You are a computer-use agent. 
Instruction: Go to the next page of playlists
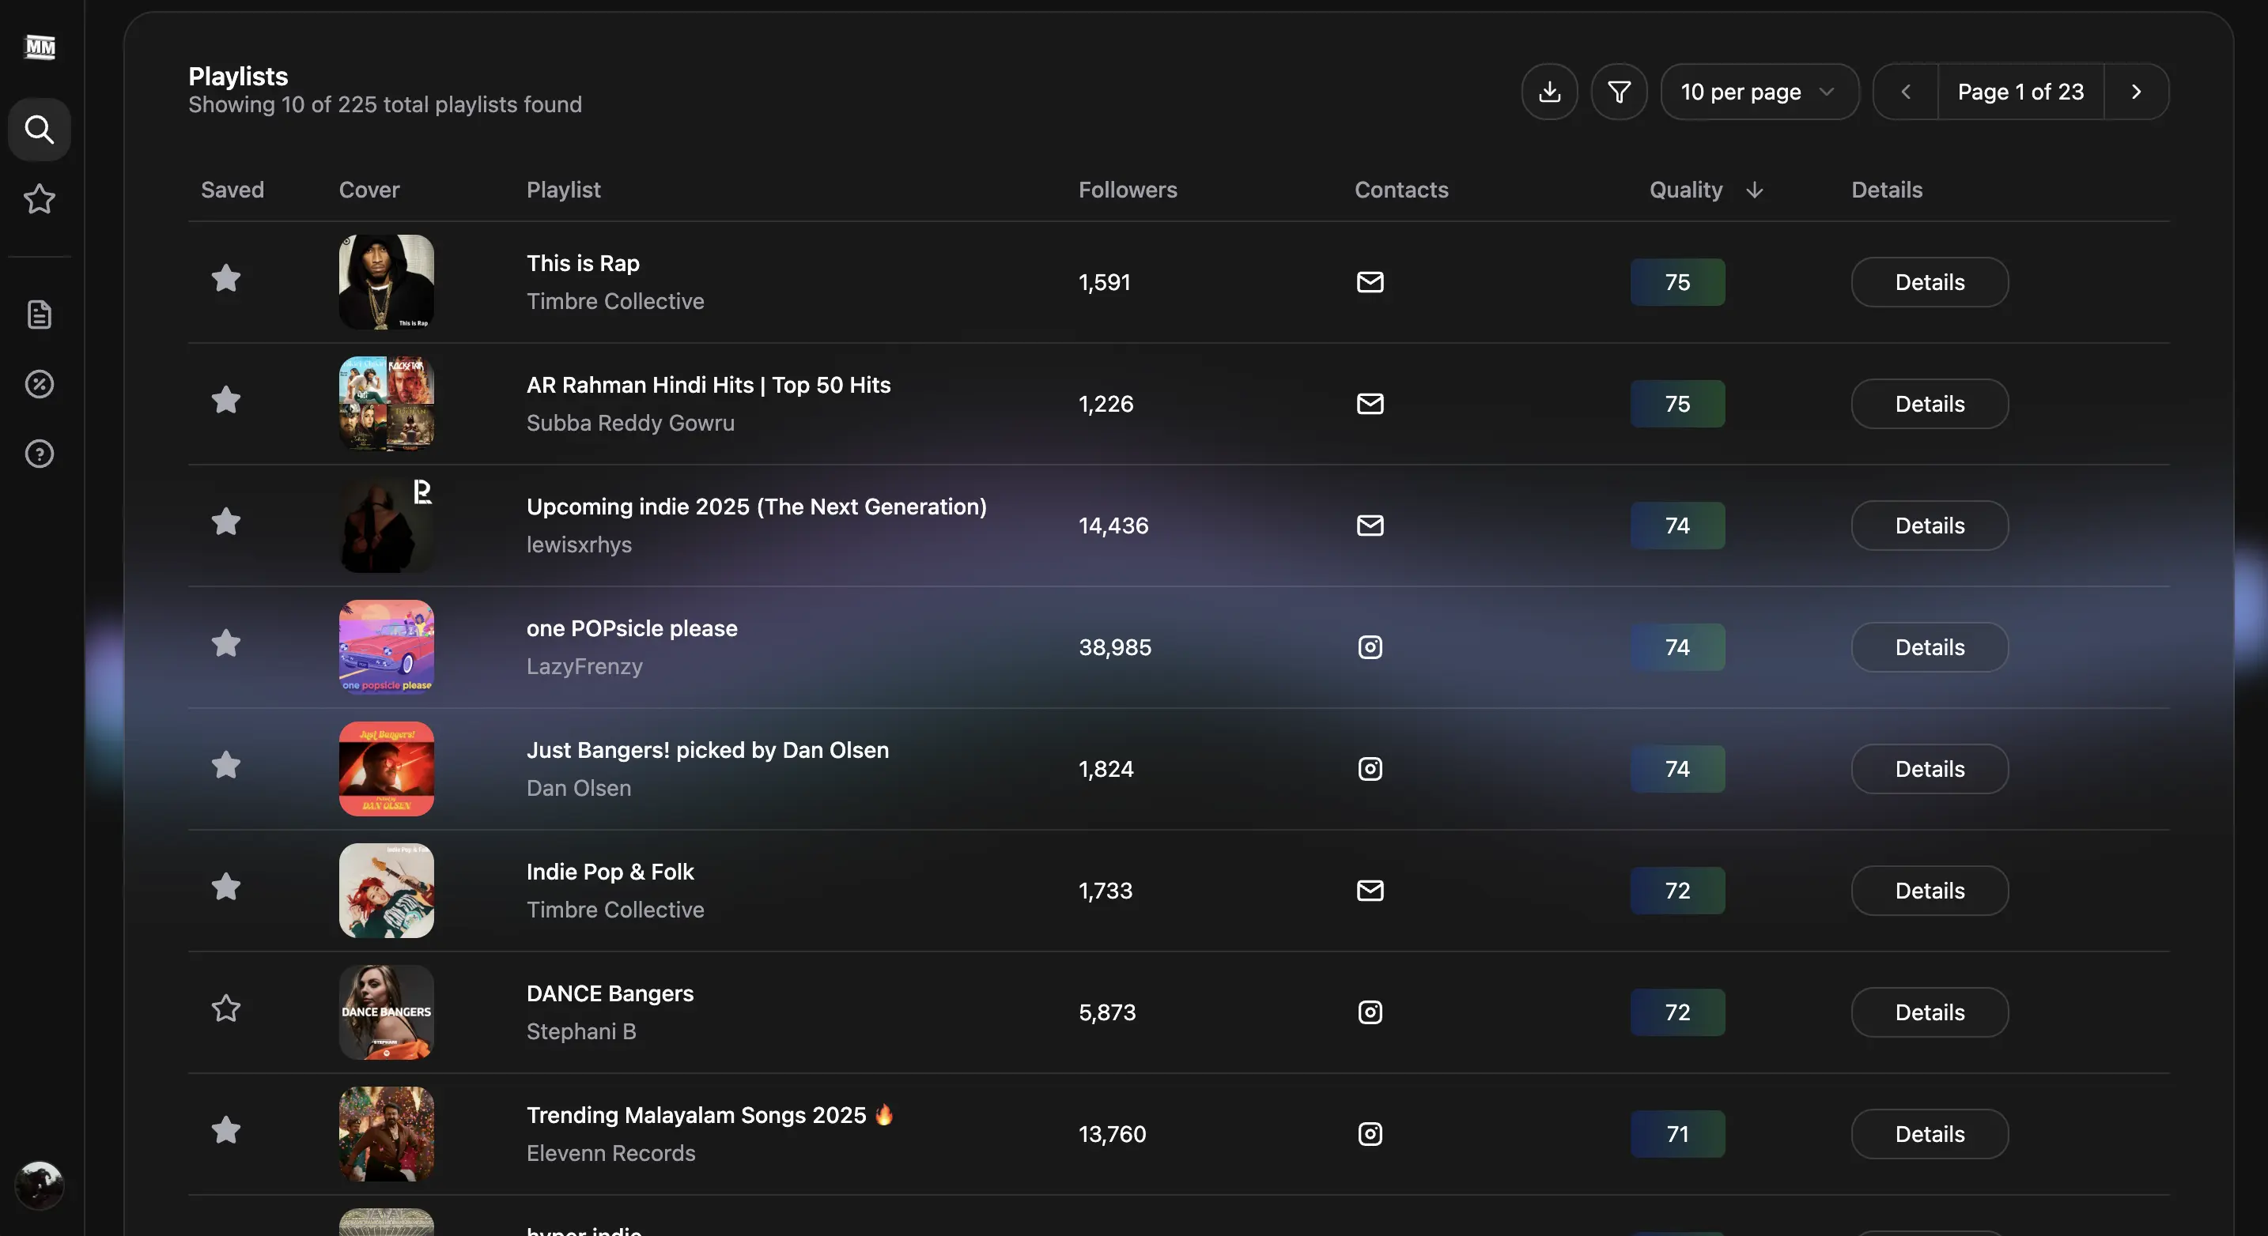(2136, 92)
